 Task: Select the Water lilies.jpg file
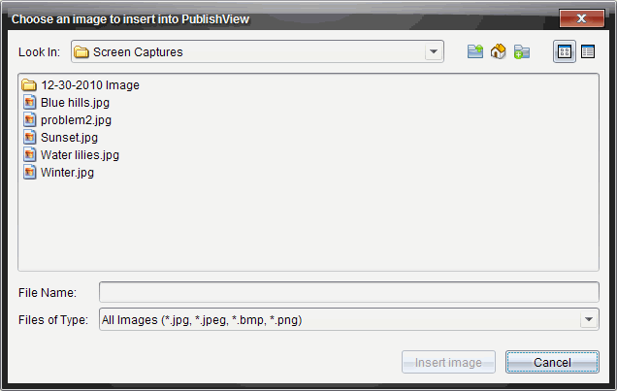[x=80, y=155]
